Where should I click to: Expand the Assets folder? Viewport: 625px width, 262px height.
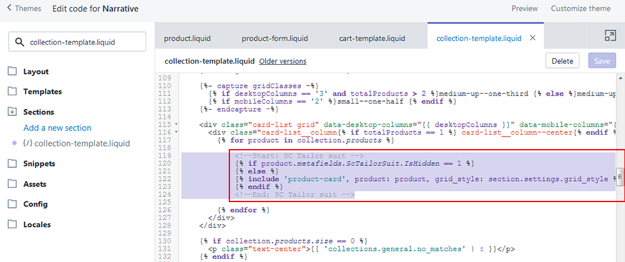(x=34, y=185)
